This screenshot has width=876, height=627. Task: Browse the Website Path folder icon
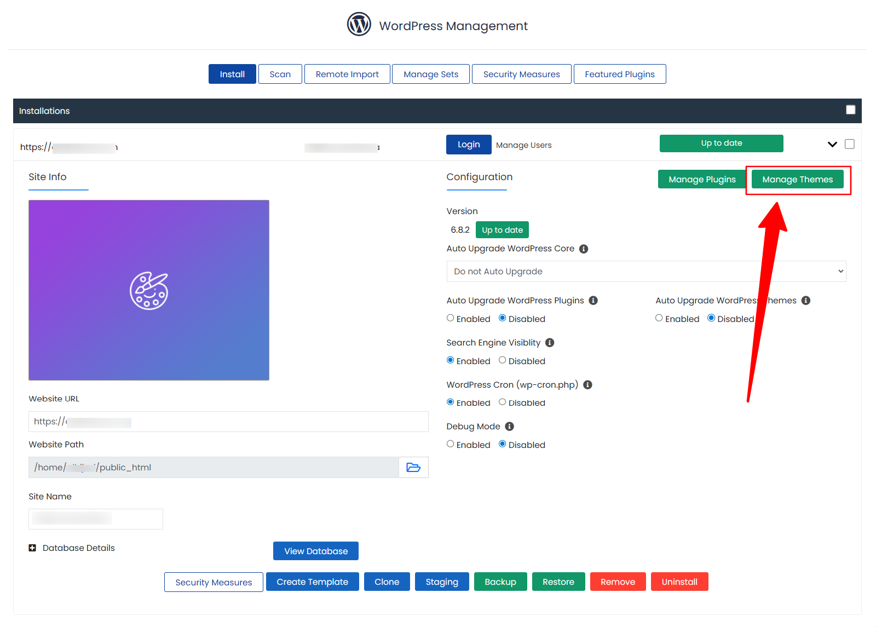point(413,468)
